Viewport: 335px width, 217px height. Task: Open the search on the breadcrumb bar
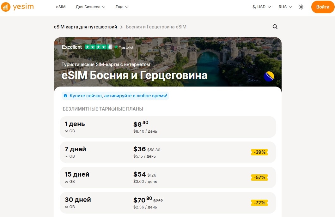pyautogui.click(x=275, y=27)
